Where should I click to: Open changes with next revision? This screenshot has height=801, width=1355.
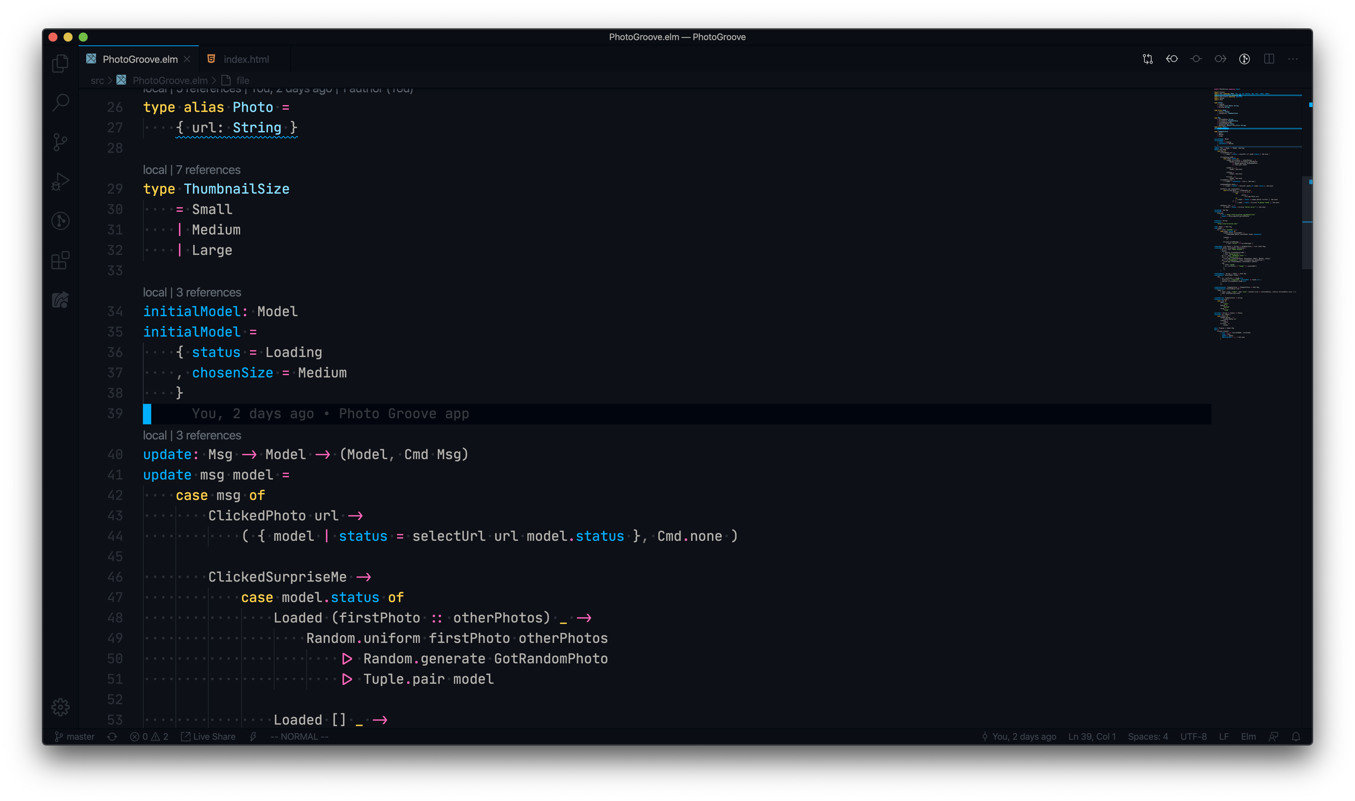[x=1220, y=59]
